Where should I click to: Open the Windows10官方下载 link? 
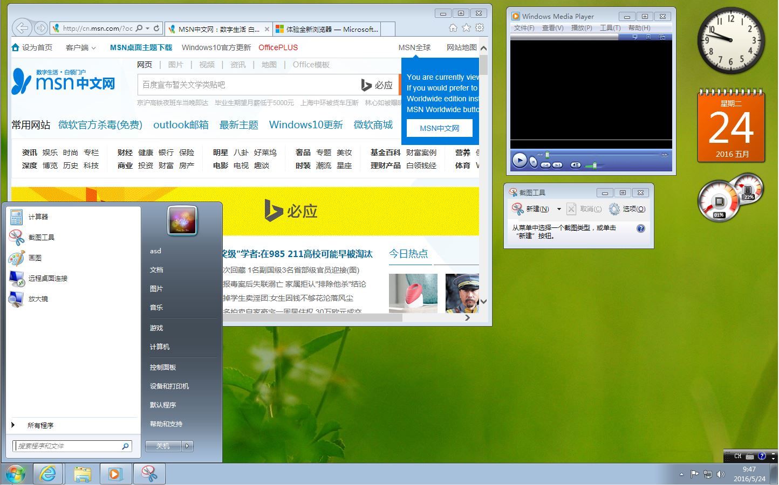pyautogui.click(x=215, y=47)
